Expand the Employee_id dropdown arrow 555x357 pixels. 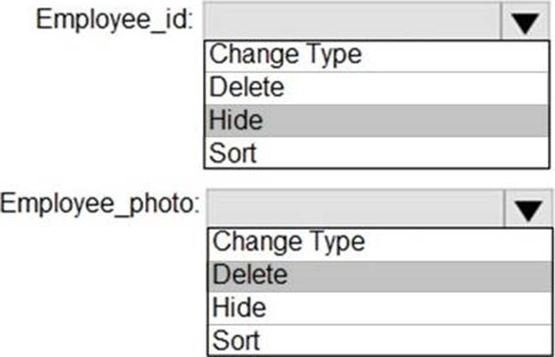coord(526,21)
